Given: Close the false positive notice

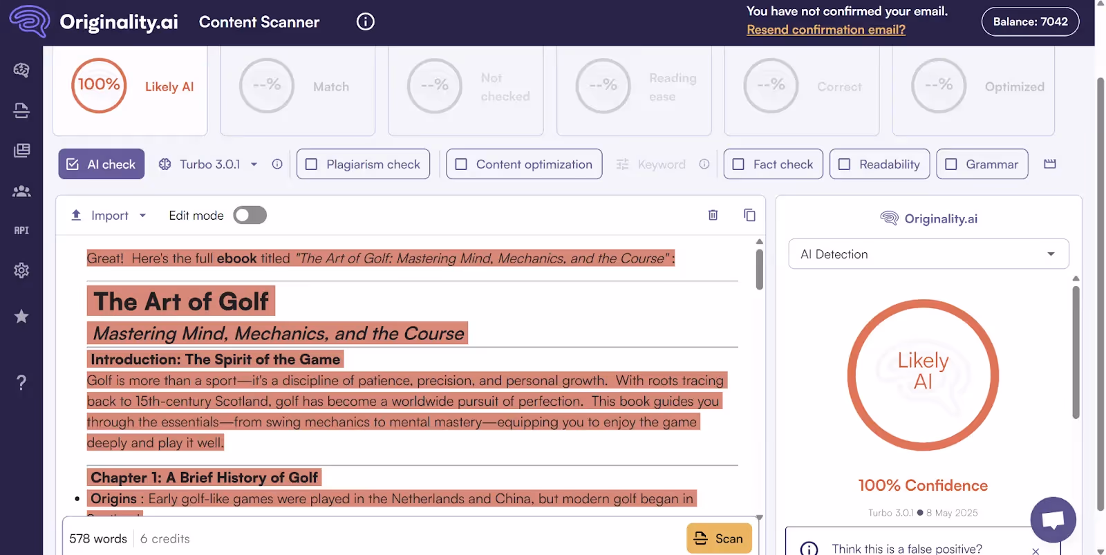Looking at the screenshot, I should coord(1035,551).
